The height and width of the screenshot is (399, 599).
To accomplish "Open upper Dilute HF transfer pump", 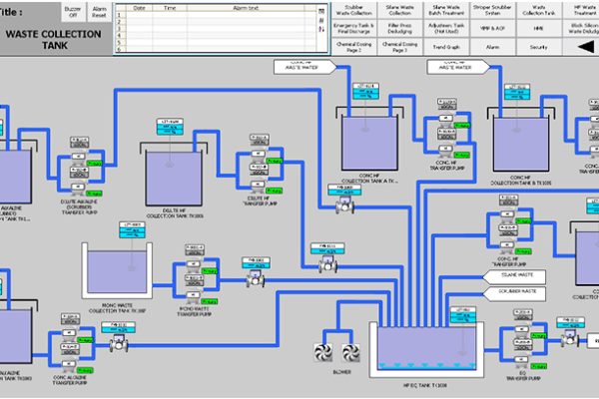I will coord(259,155).
